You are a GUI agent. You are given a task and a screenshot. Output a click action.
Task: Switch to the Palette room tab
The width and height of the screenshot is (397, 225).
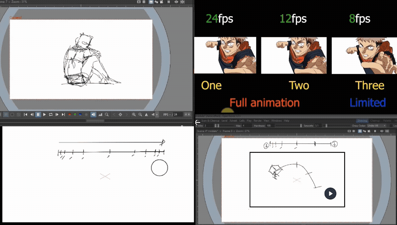pyautogui.click(x=387, y=121)
